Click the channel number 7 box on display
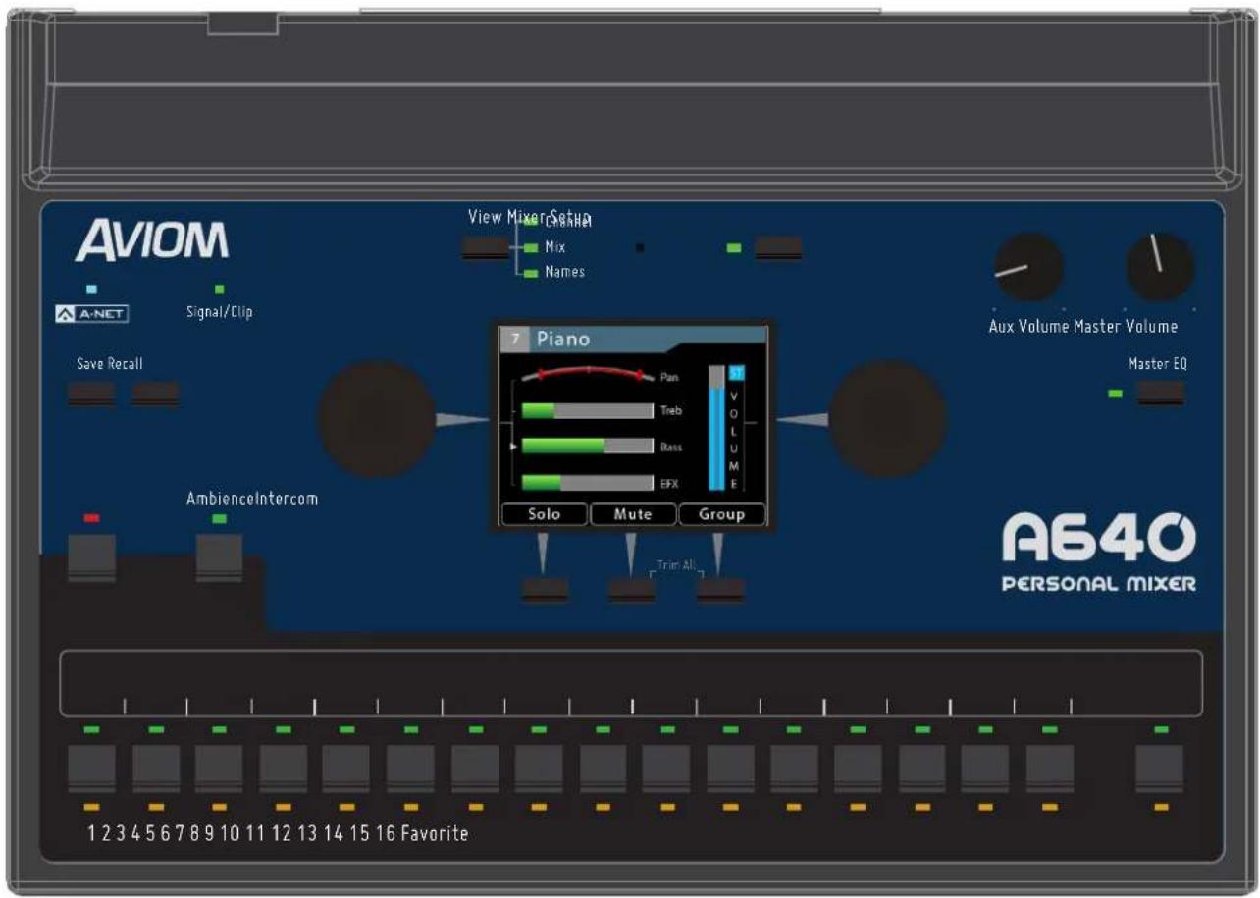The width and height of the screenshot is (1260, 898). pos(514,340)
